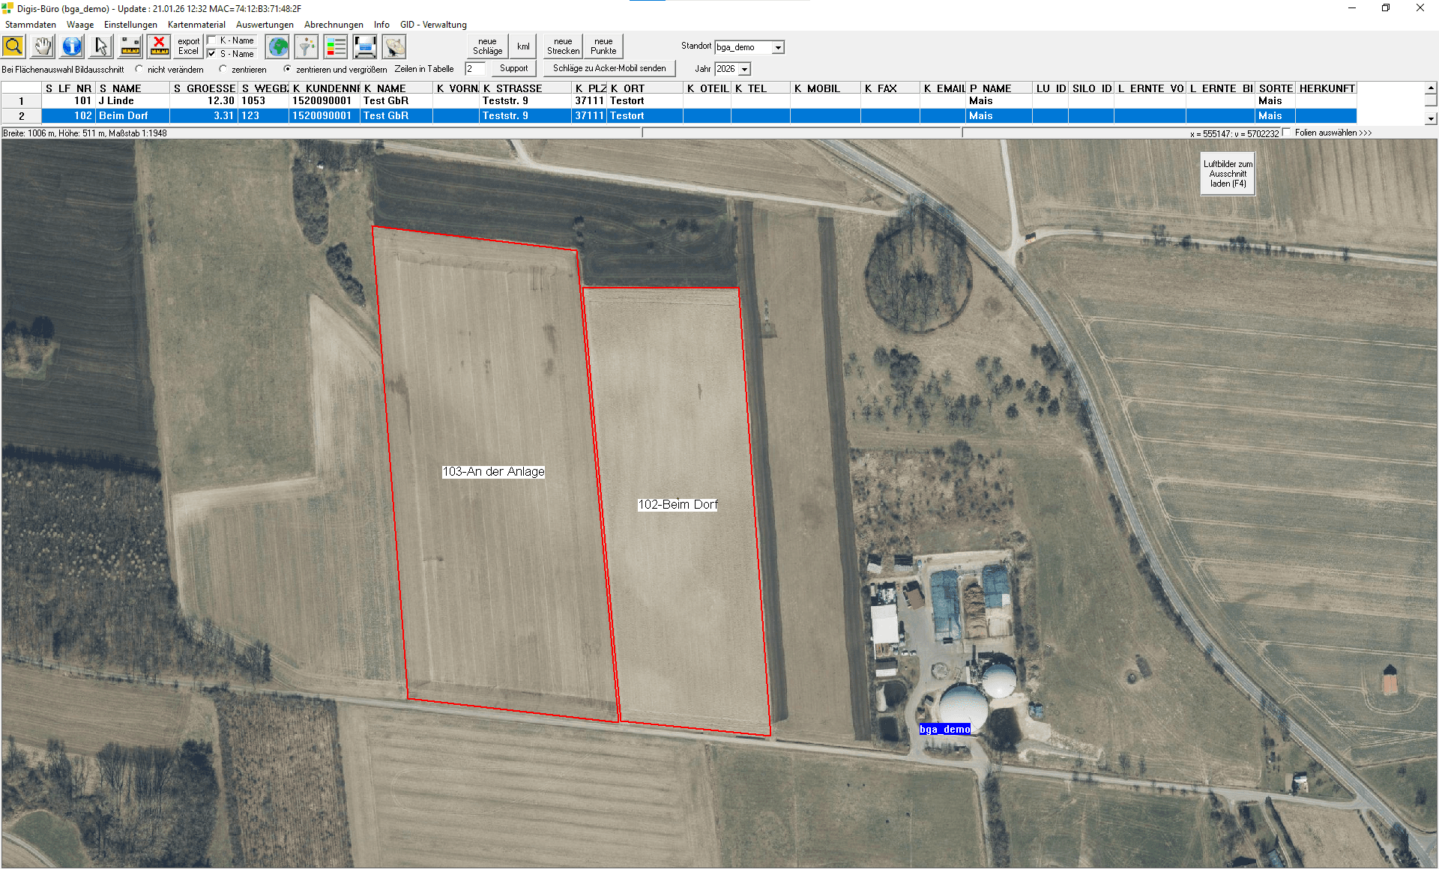
Task: Enable the K - Name checkbox
Action: [212, 40]
